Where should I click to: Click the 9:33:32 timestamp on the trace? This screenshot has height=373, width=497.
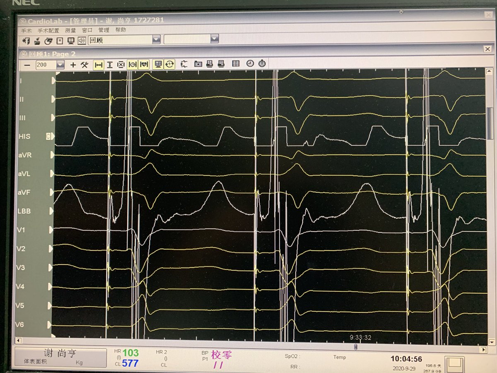point(360,337)
